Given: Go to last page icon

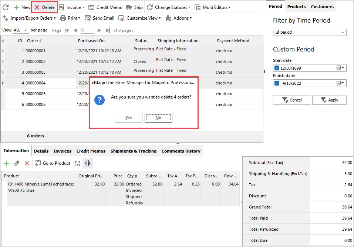Looking at the screenshot, I should point(108,30).
